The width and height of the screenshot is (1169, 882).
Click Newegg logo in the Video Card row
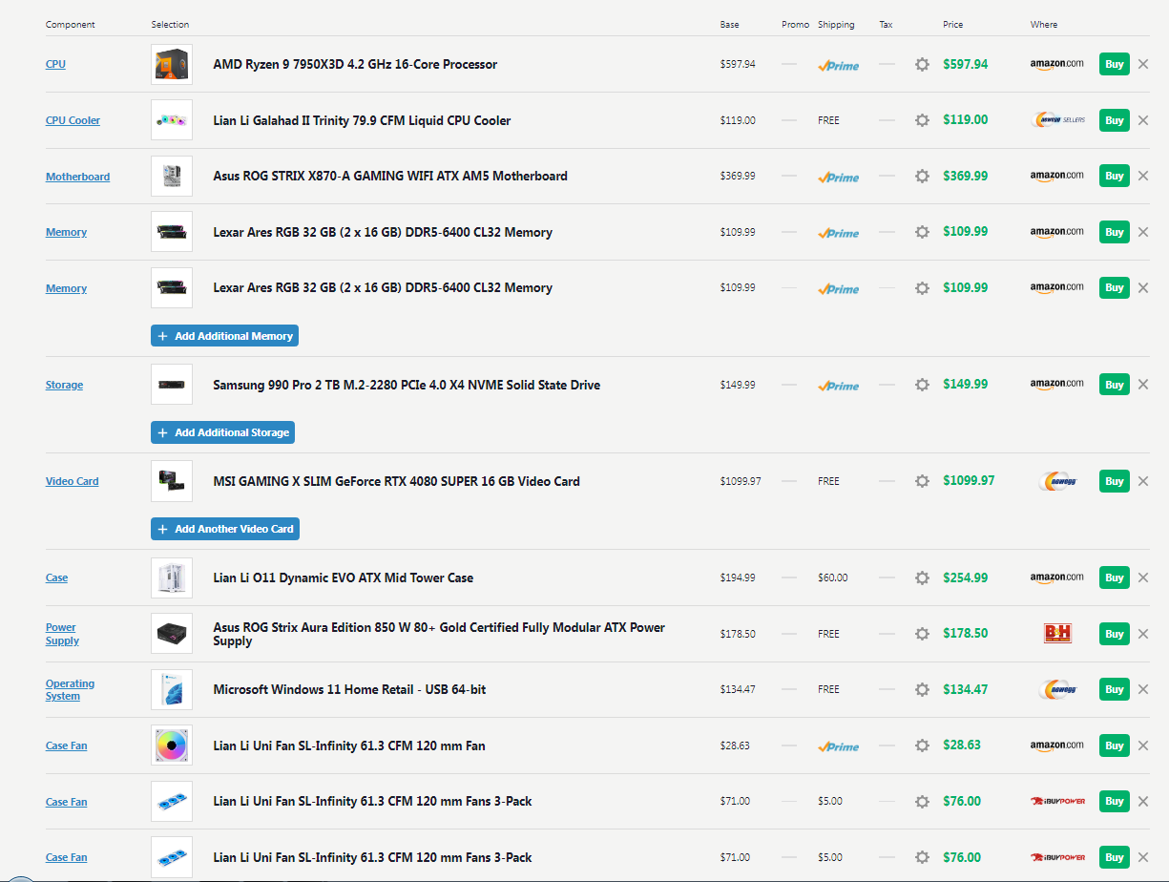[x=1059, y=481]
